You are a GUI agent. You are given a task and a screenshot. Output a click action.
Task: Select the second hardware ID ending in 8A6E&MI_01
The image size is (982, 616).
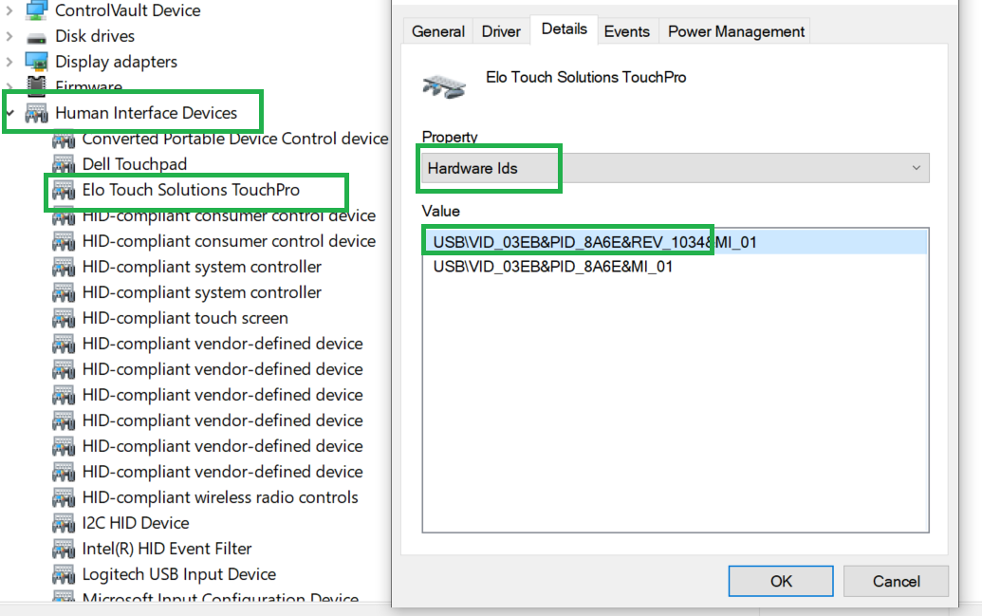(x=553, y=267)
